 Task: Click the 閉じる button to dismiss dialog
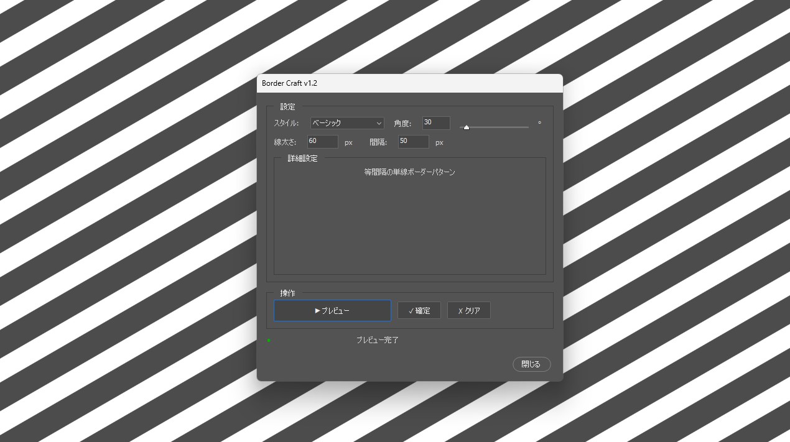click(x=531, y=364)
